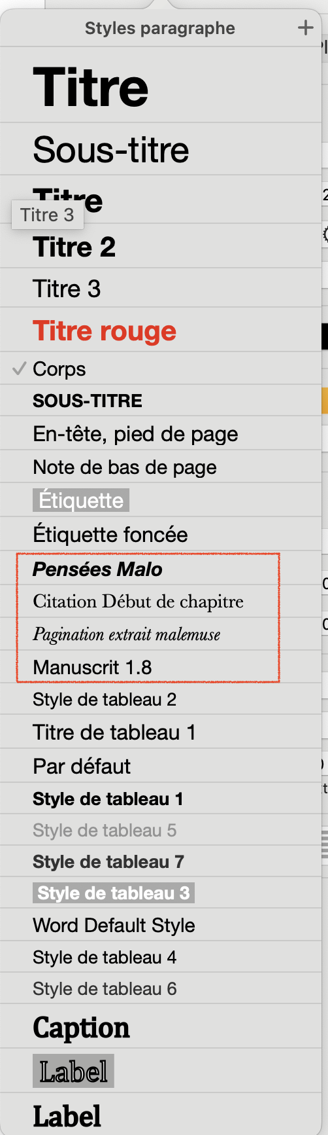Image resolution: width=328 pixels, height=1135 pixels.
Task: Choose Étiquette foncée style
Action: click(161, 533)
